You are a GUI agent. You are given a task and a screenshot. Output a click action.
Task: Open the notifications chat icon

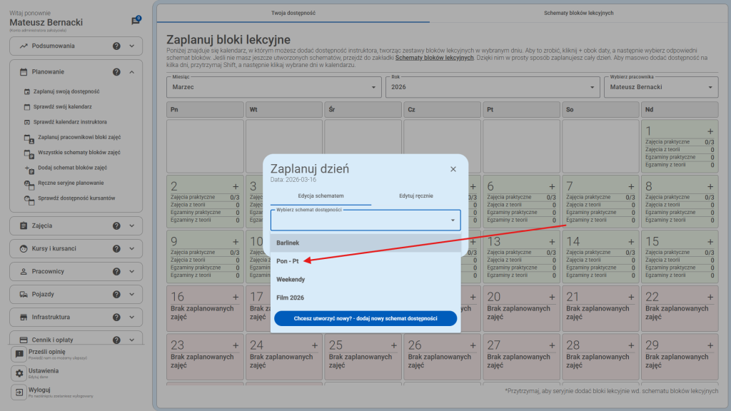point(136,21)
